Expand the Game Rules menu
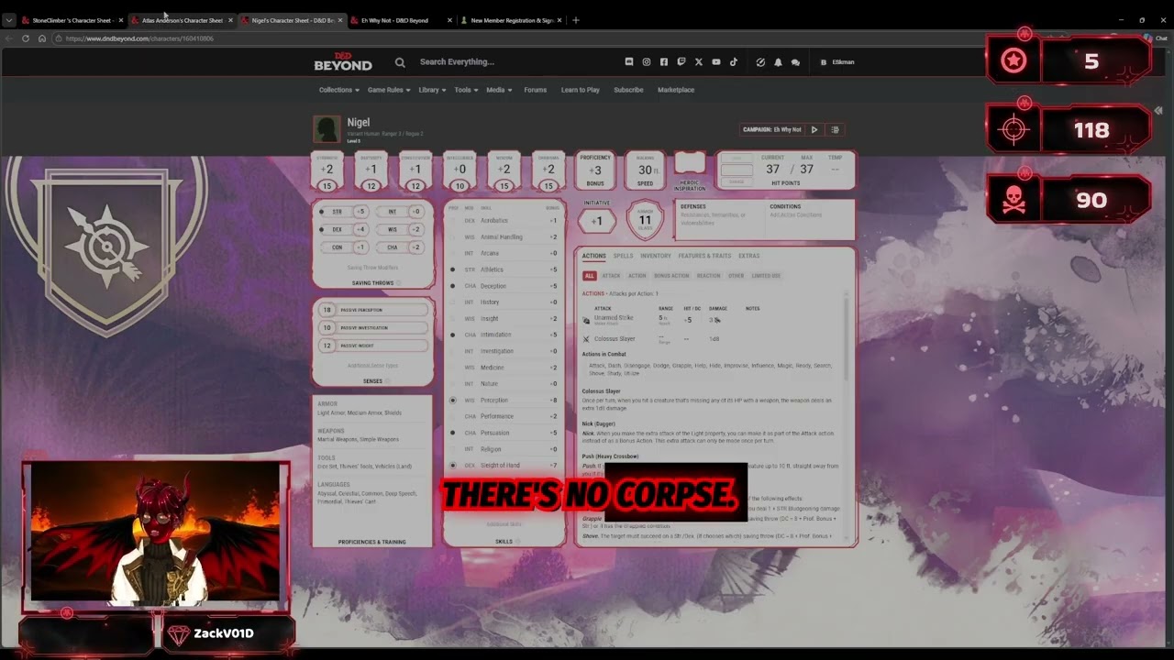Image resolution: width=1174 pixels, height=660 pixels. pos(389,90)
